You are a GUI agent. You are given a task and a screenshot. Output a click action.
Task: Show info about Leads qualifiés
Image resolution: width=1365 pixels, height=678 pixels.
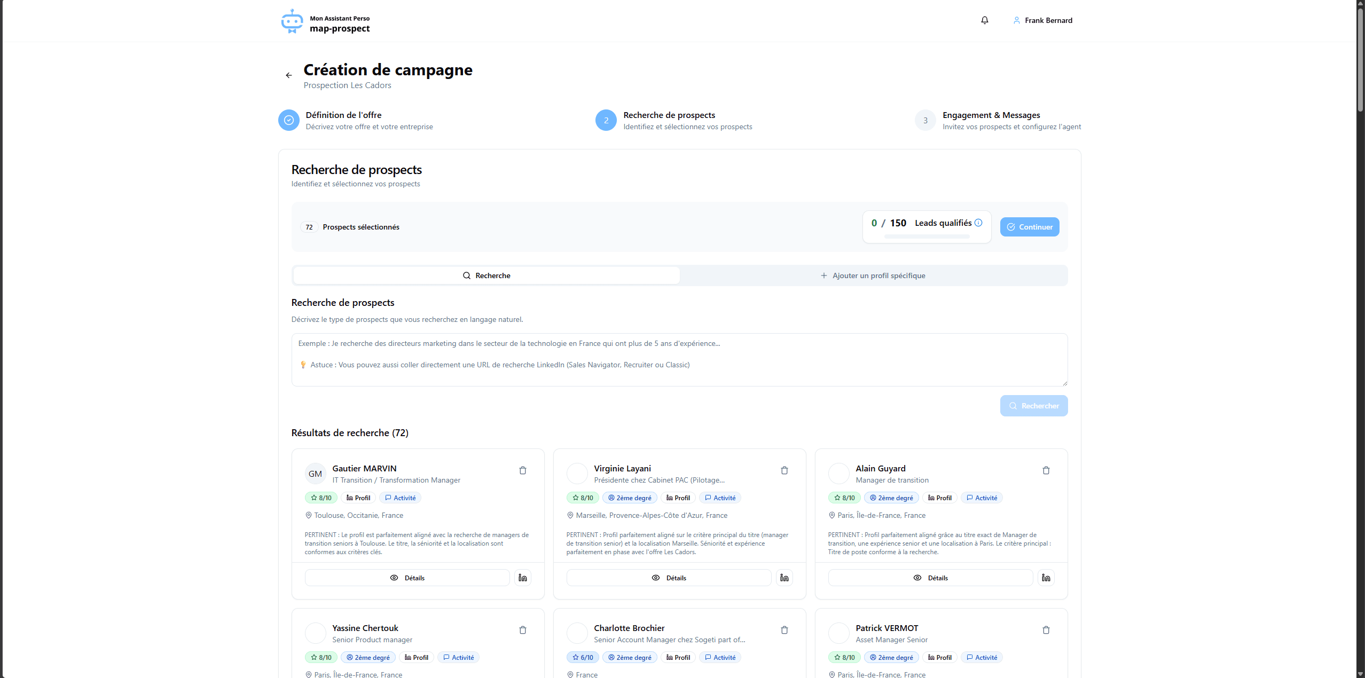pos(978,223)
